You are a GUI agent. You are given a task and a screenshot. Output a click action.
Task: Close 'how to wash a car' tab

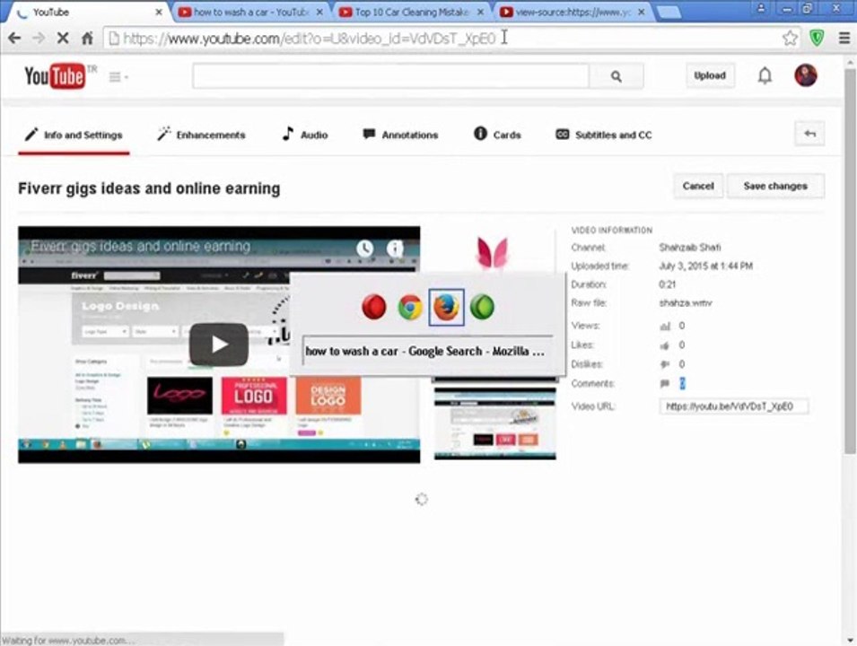[x=319, y=12]
